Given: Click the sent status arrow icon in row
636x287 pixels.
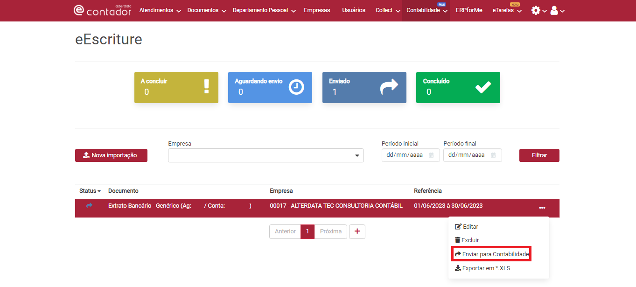Looking at the screenshot, I should click(x=89, y=206).
